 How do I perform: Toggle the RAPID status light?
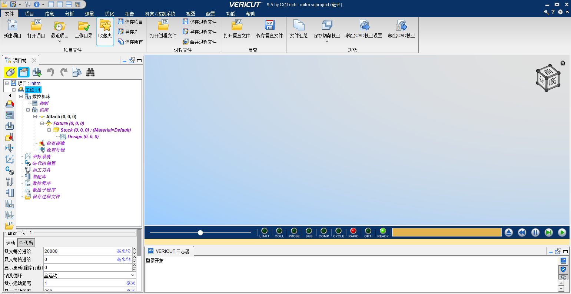[x=353, y=232]
